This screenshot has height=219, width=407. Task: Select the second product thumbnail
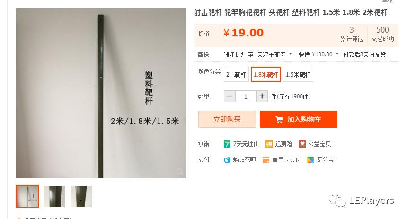coord(54,196)
